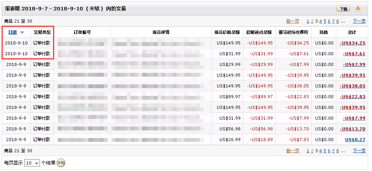Open total -US$7.99 in the 2018-9-9 US$31.99 row

point(354,118)
